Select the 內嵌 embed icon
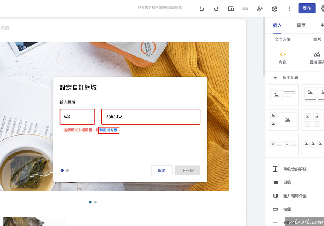324x226 pixels. tap(282, 54)
